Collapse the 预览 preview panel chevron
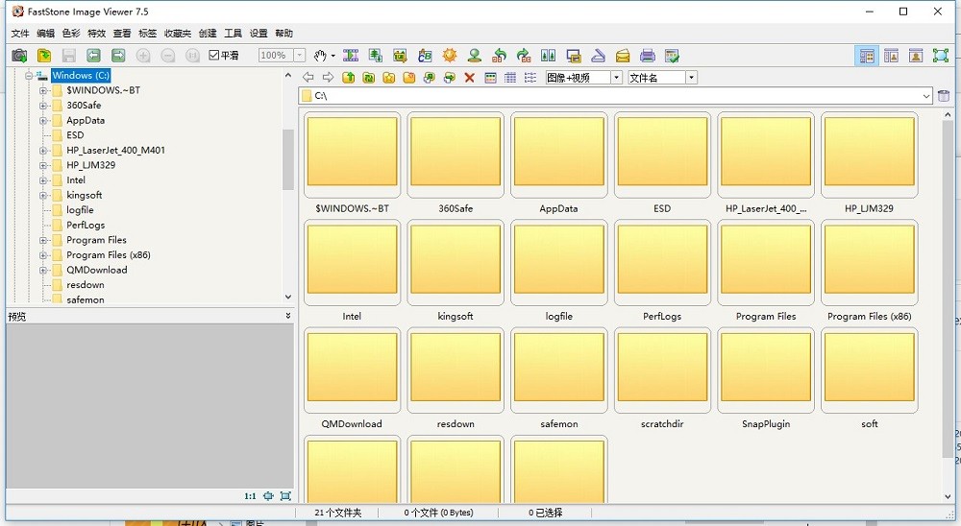This screenshot has width=961, height=526. coord(288,316)
